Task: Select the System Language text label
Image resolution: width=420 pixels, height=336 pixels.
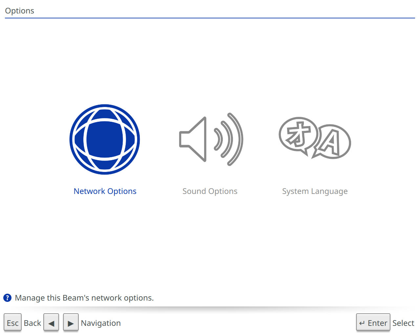Action: [x=315, y=191]
